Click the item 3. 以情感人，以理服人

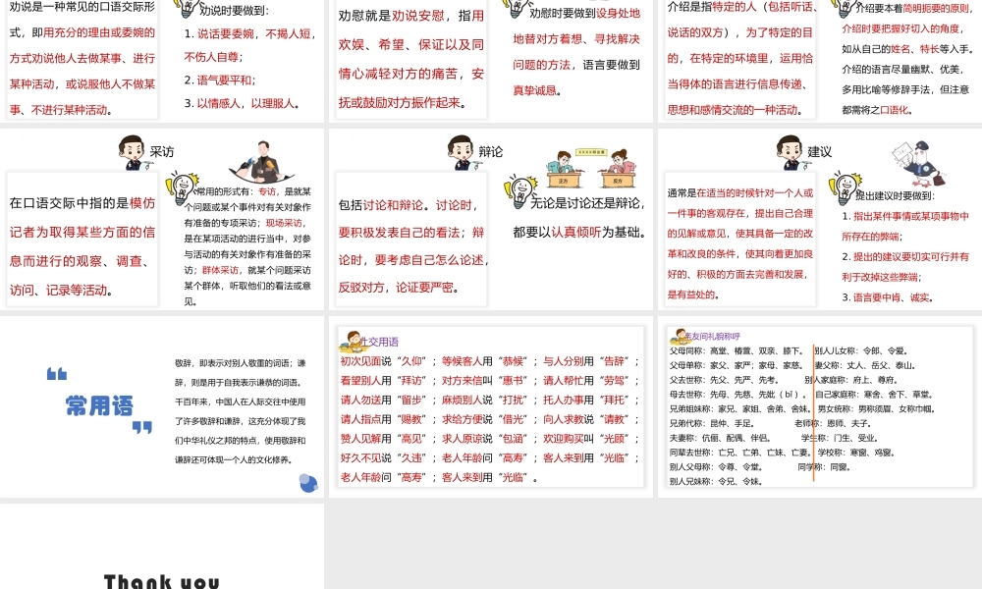[242, 103]
